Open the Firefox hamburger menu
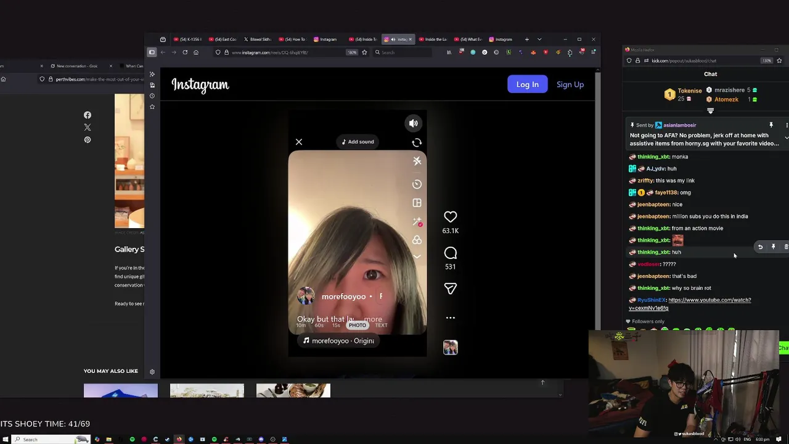Screen dimensions: 789x444 point(593,52)
